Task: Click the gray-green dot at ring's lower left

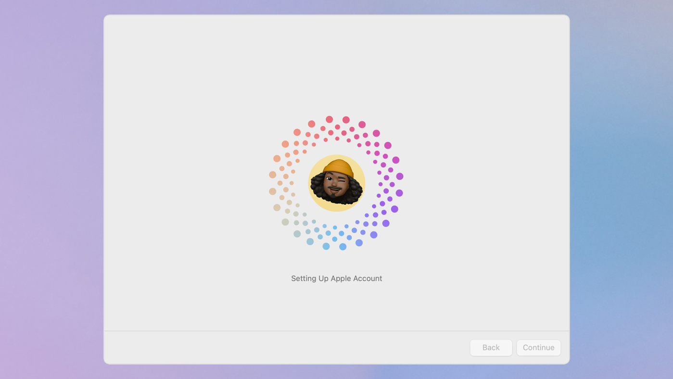Action: click(x=285, y=222)
